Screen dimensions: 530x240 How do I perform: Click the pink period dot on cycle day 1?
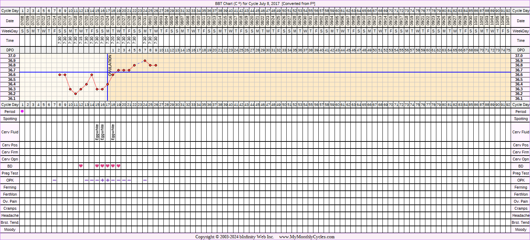pyautogui.click(x=22, y=112)
